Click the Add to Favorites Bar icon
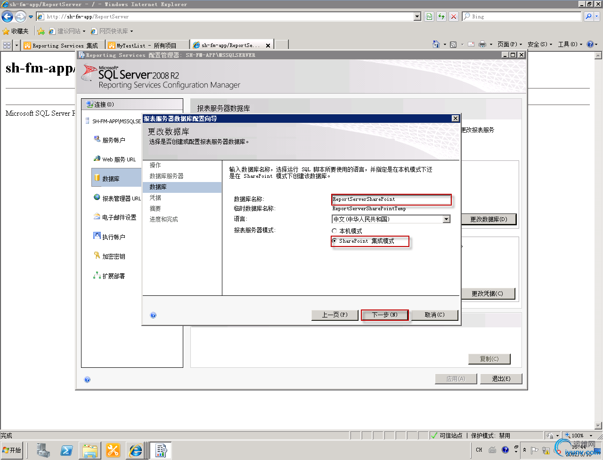Screen dimensions: 603x460 (41, 31)
